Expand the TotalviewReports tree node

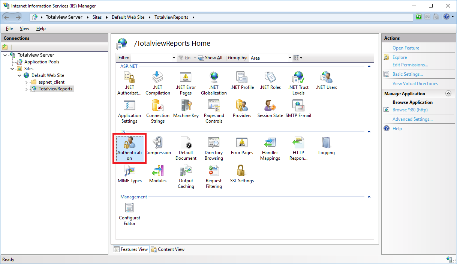pos(27,89)
